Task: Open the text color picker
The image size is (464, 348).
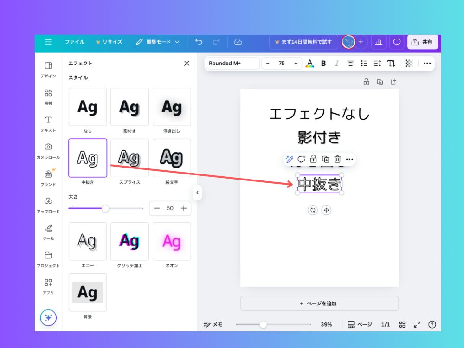Action: pos(310,63)
